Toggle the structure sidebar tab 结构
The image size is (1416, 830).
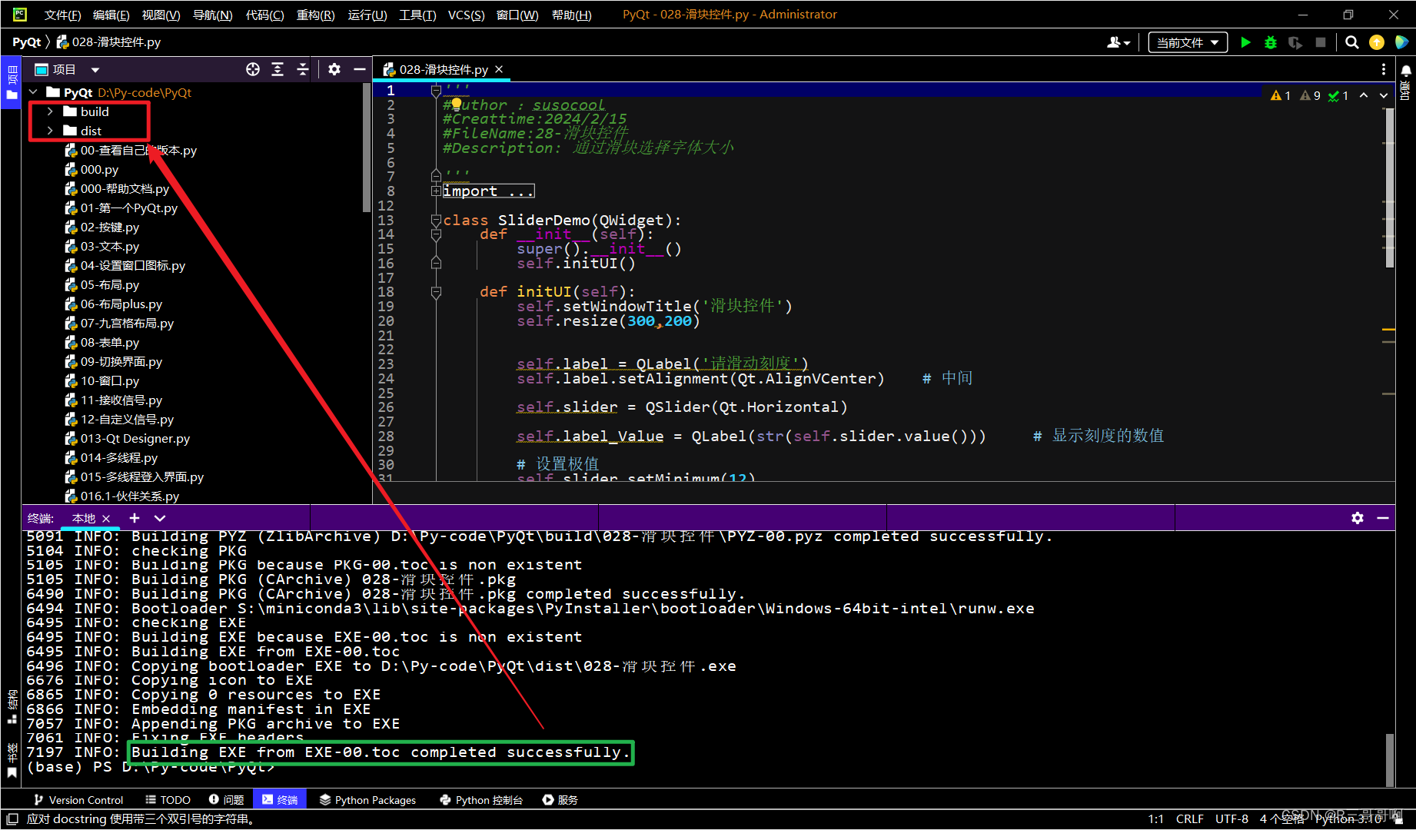pos(12,707)
